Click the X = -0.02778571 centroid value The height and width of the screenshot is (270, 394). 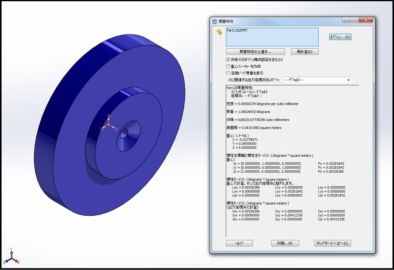tap(245, 140)
